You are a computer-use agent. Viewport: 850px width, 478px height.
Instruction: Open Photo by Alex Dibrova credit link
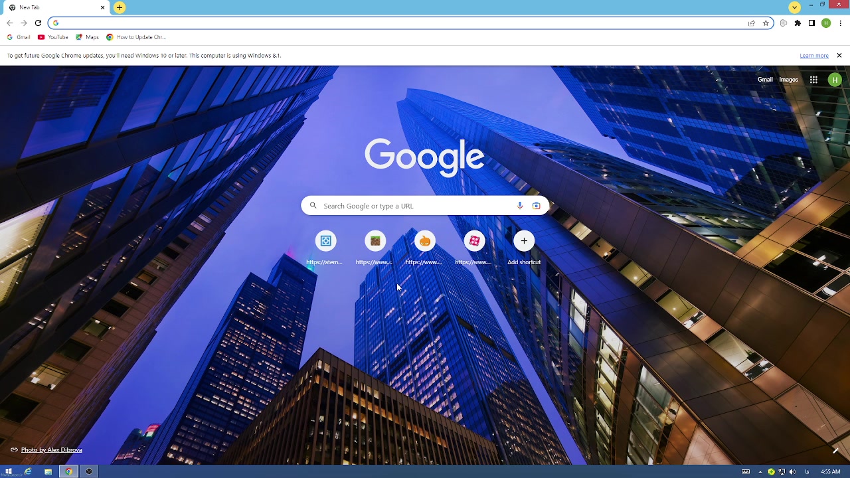[51, 450]
